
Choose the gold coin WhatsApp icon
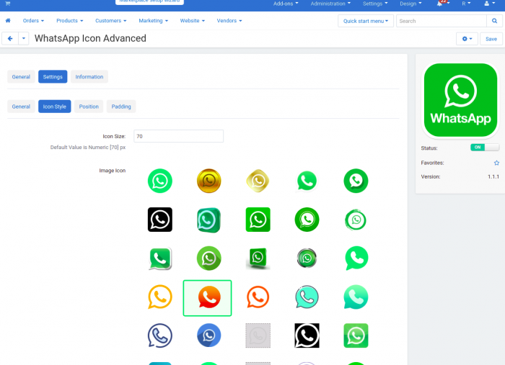coord(208,181)
